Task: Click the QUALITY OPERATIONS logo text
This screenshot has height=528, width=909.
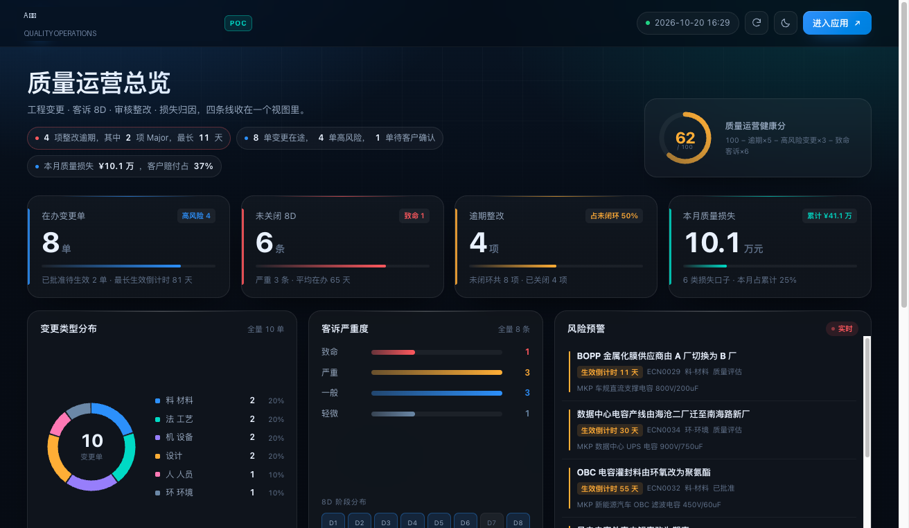Action: (x=60, y=33)
